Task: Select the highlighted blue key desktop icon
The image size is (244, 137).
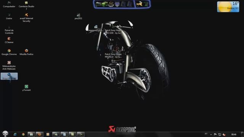Action: pyautogui.click(x=9, y=76)
